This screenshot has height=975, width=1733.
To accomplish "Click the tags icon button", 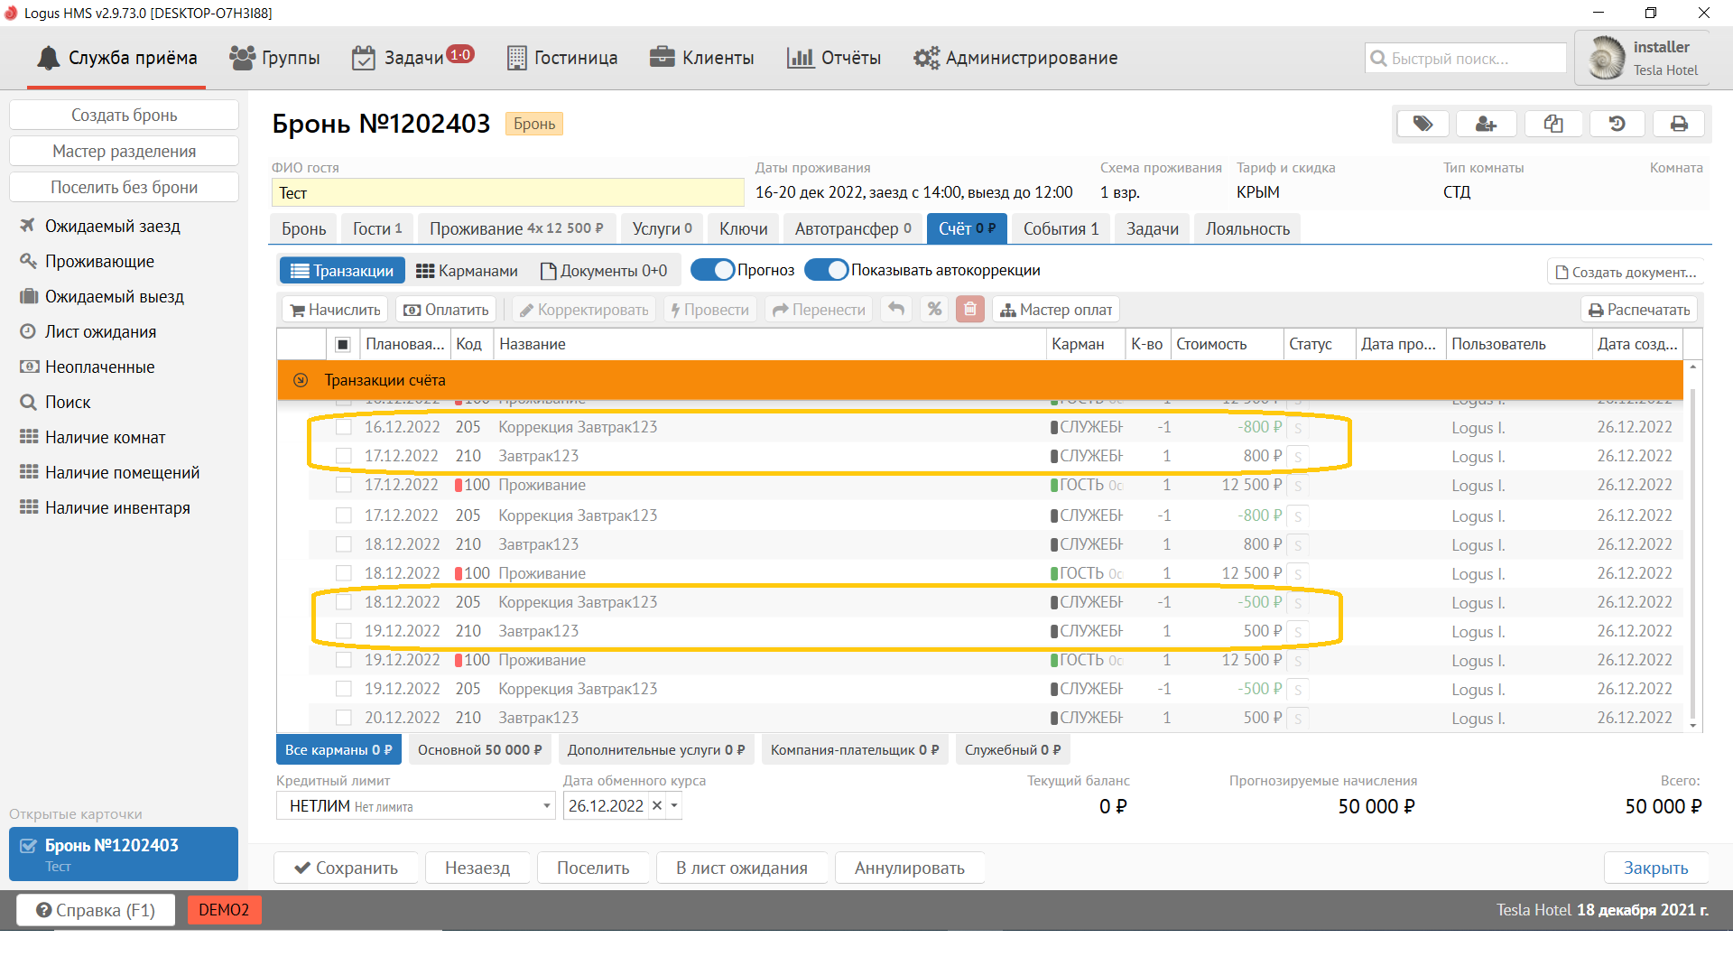I will [1423, 124].
